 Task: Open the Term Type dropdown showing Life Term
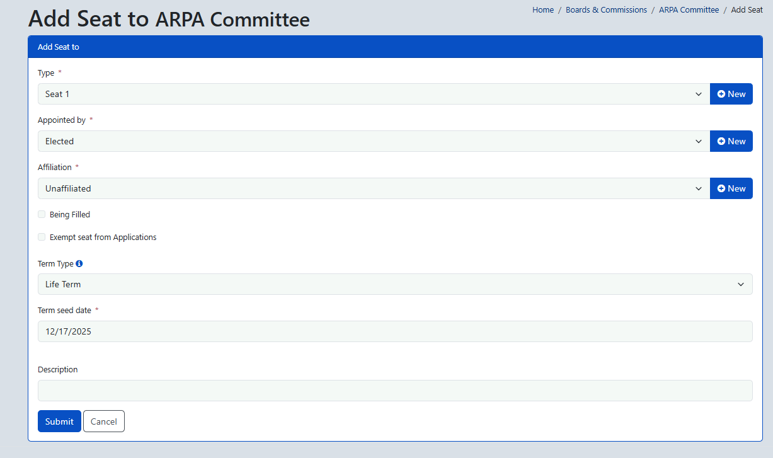coord(395,284)
